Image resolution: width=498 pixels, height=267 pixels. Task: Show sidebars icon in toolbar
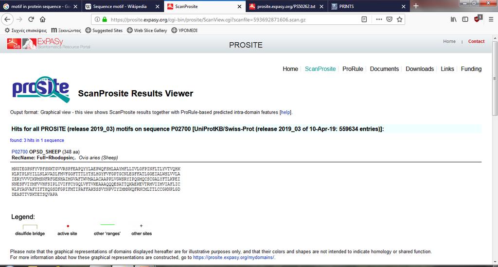coord(465,19)
